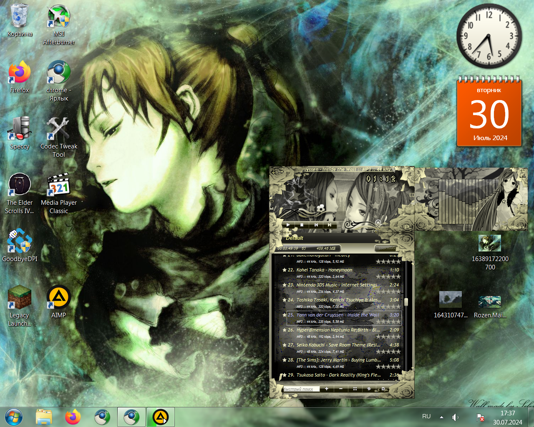Viewport: 534px width, 427px height.
Task: Click the first equalizer band slider
Action: tap(441, 201)
